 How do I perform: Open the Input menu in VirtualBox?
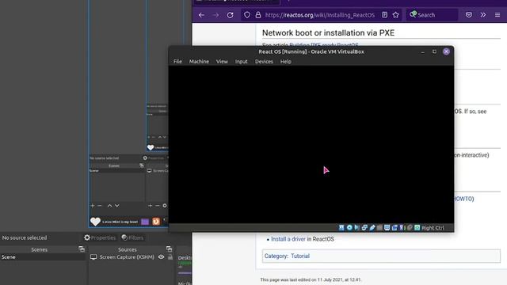241,62
